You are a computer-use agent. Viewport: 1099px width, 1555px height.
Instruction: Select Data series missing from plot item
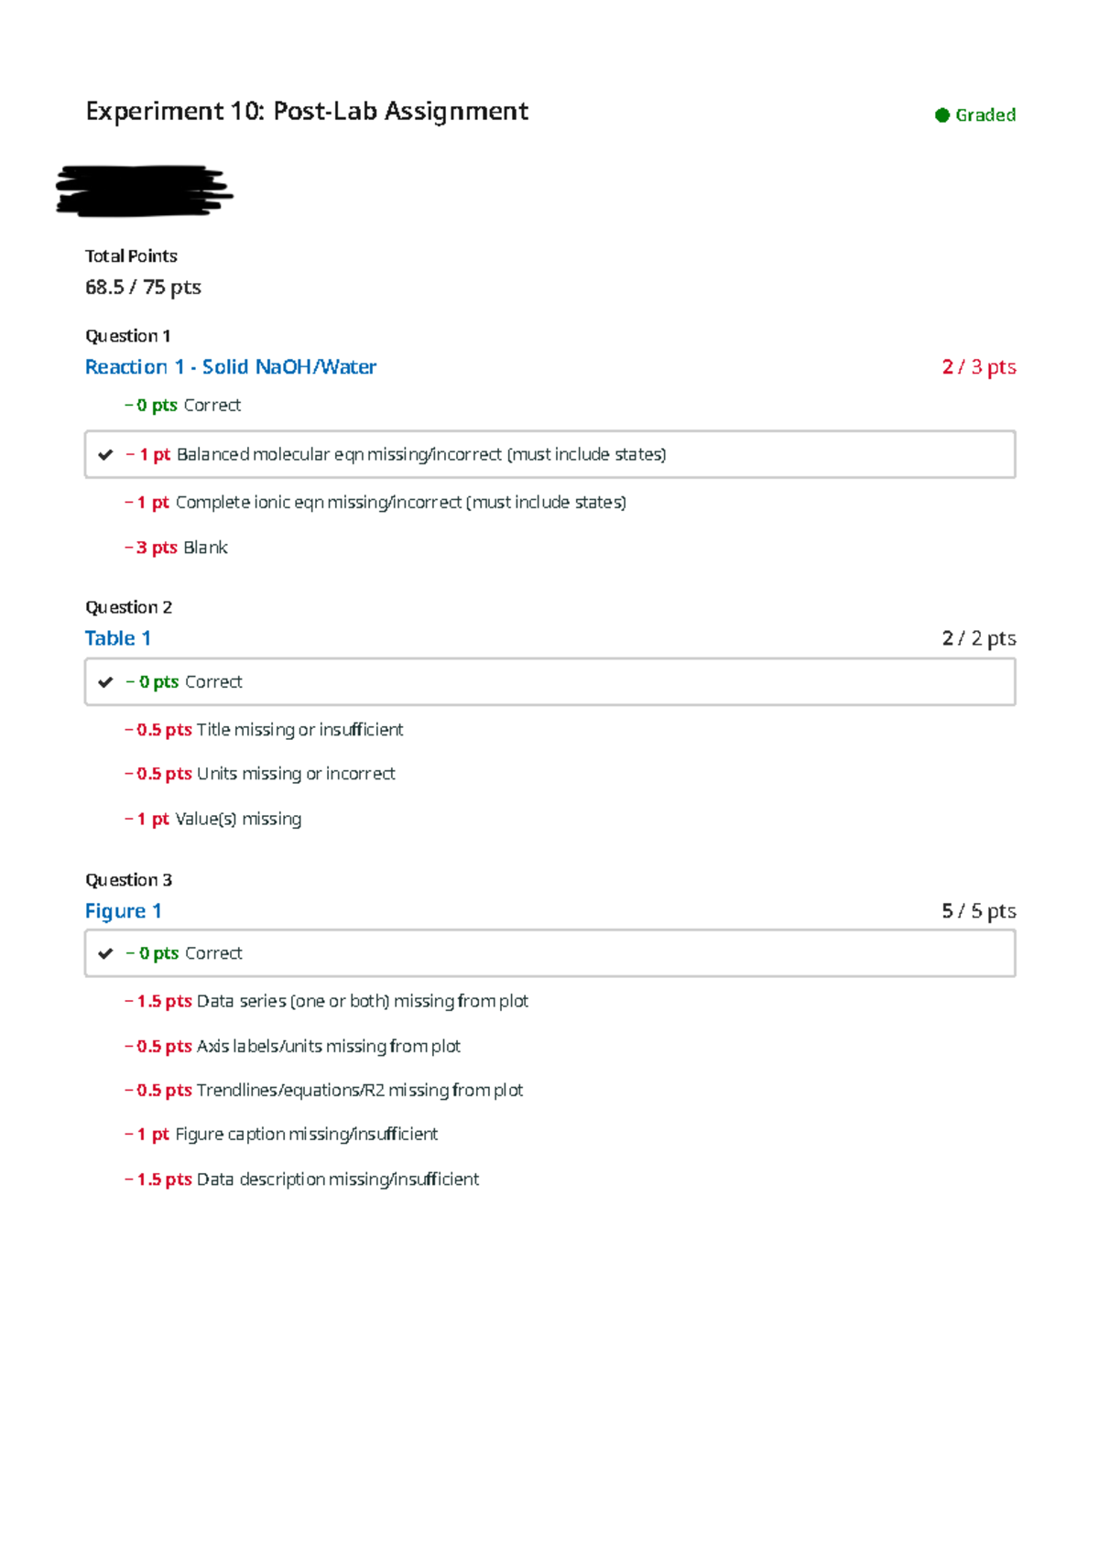click(327, 1001)
